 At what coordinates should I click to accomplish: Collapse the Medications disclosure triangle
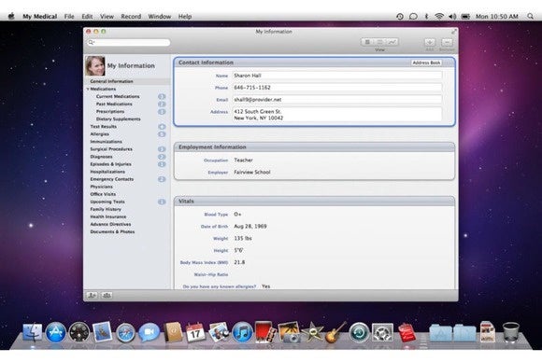coord(88,89)
